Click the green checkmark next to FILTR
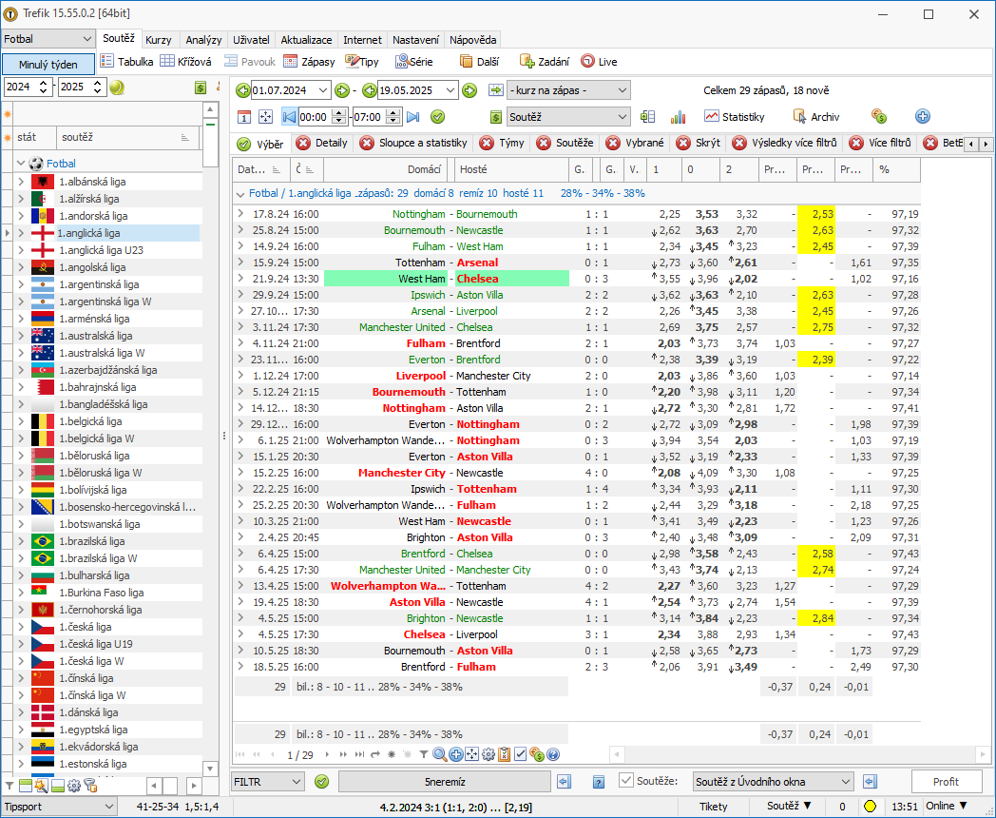 pos(322,782)
